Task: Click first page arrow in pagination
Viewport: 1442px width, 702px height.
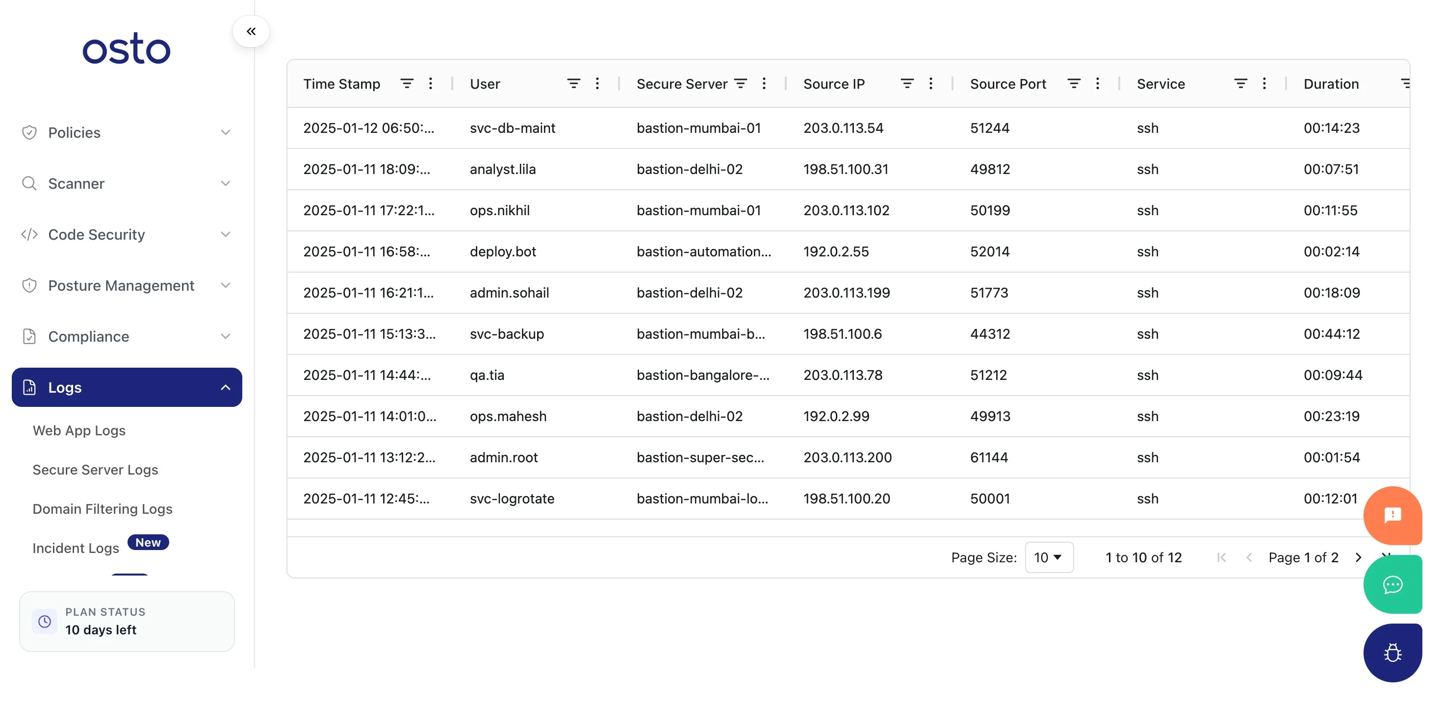Action: click(1222, 557)
